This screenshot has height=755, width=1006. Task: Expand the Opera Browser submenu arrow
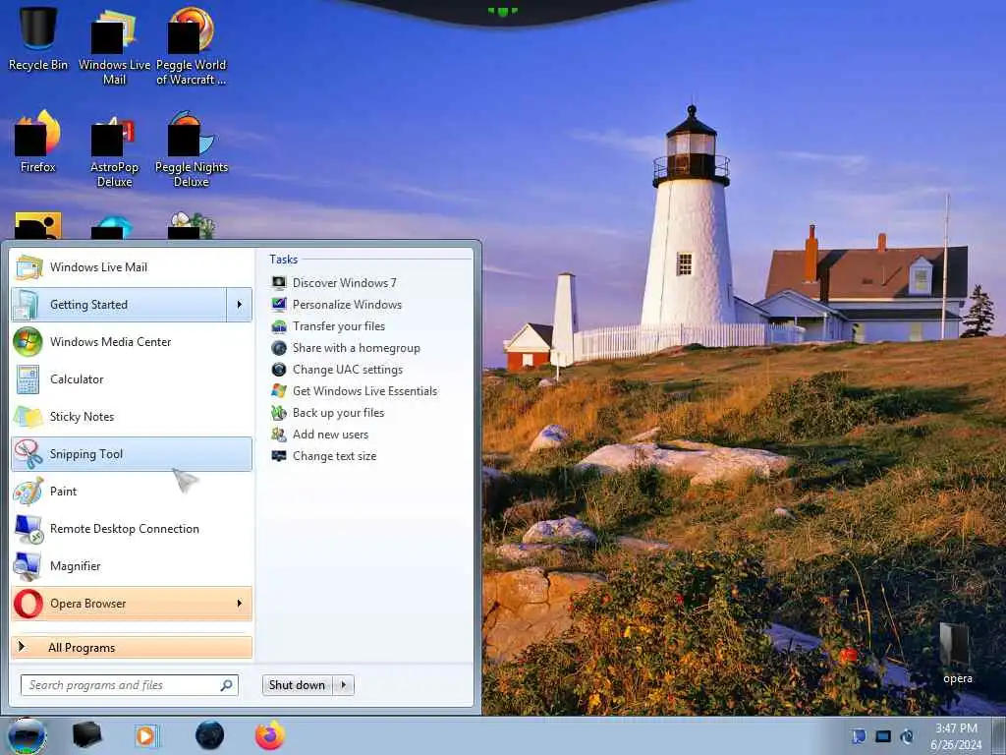tap(240, 604)
